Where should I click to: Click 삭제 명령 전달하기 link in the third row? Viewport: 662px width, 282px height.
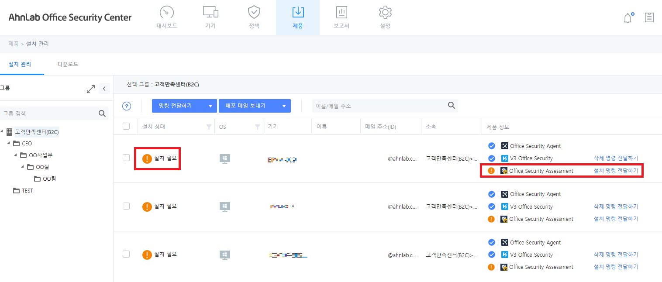click(616, 254)
